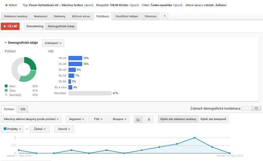Open the extra tabs arrow dropdown
The width and height of the screenshot is (263, 161).
point(164,16)
